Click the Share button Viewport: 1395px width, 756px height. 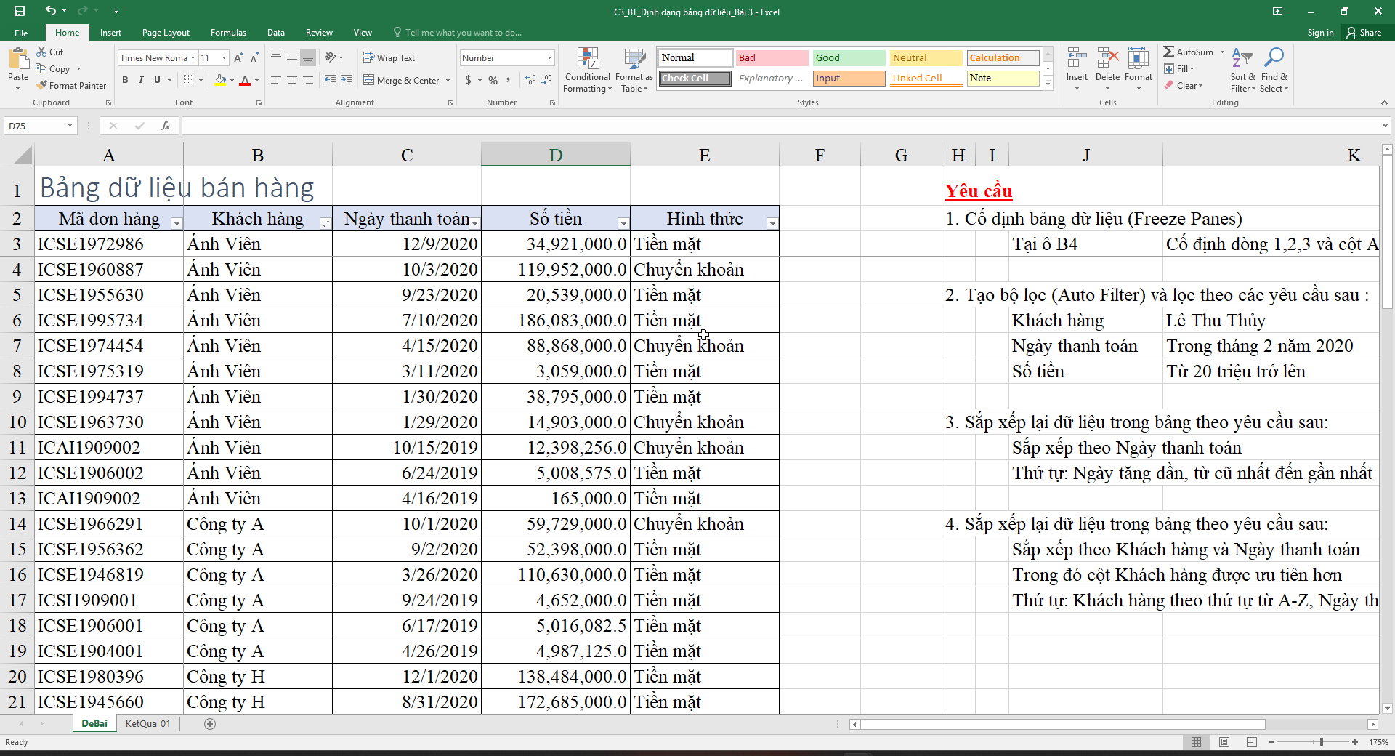(x=1364, y=33)
